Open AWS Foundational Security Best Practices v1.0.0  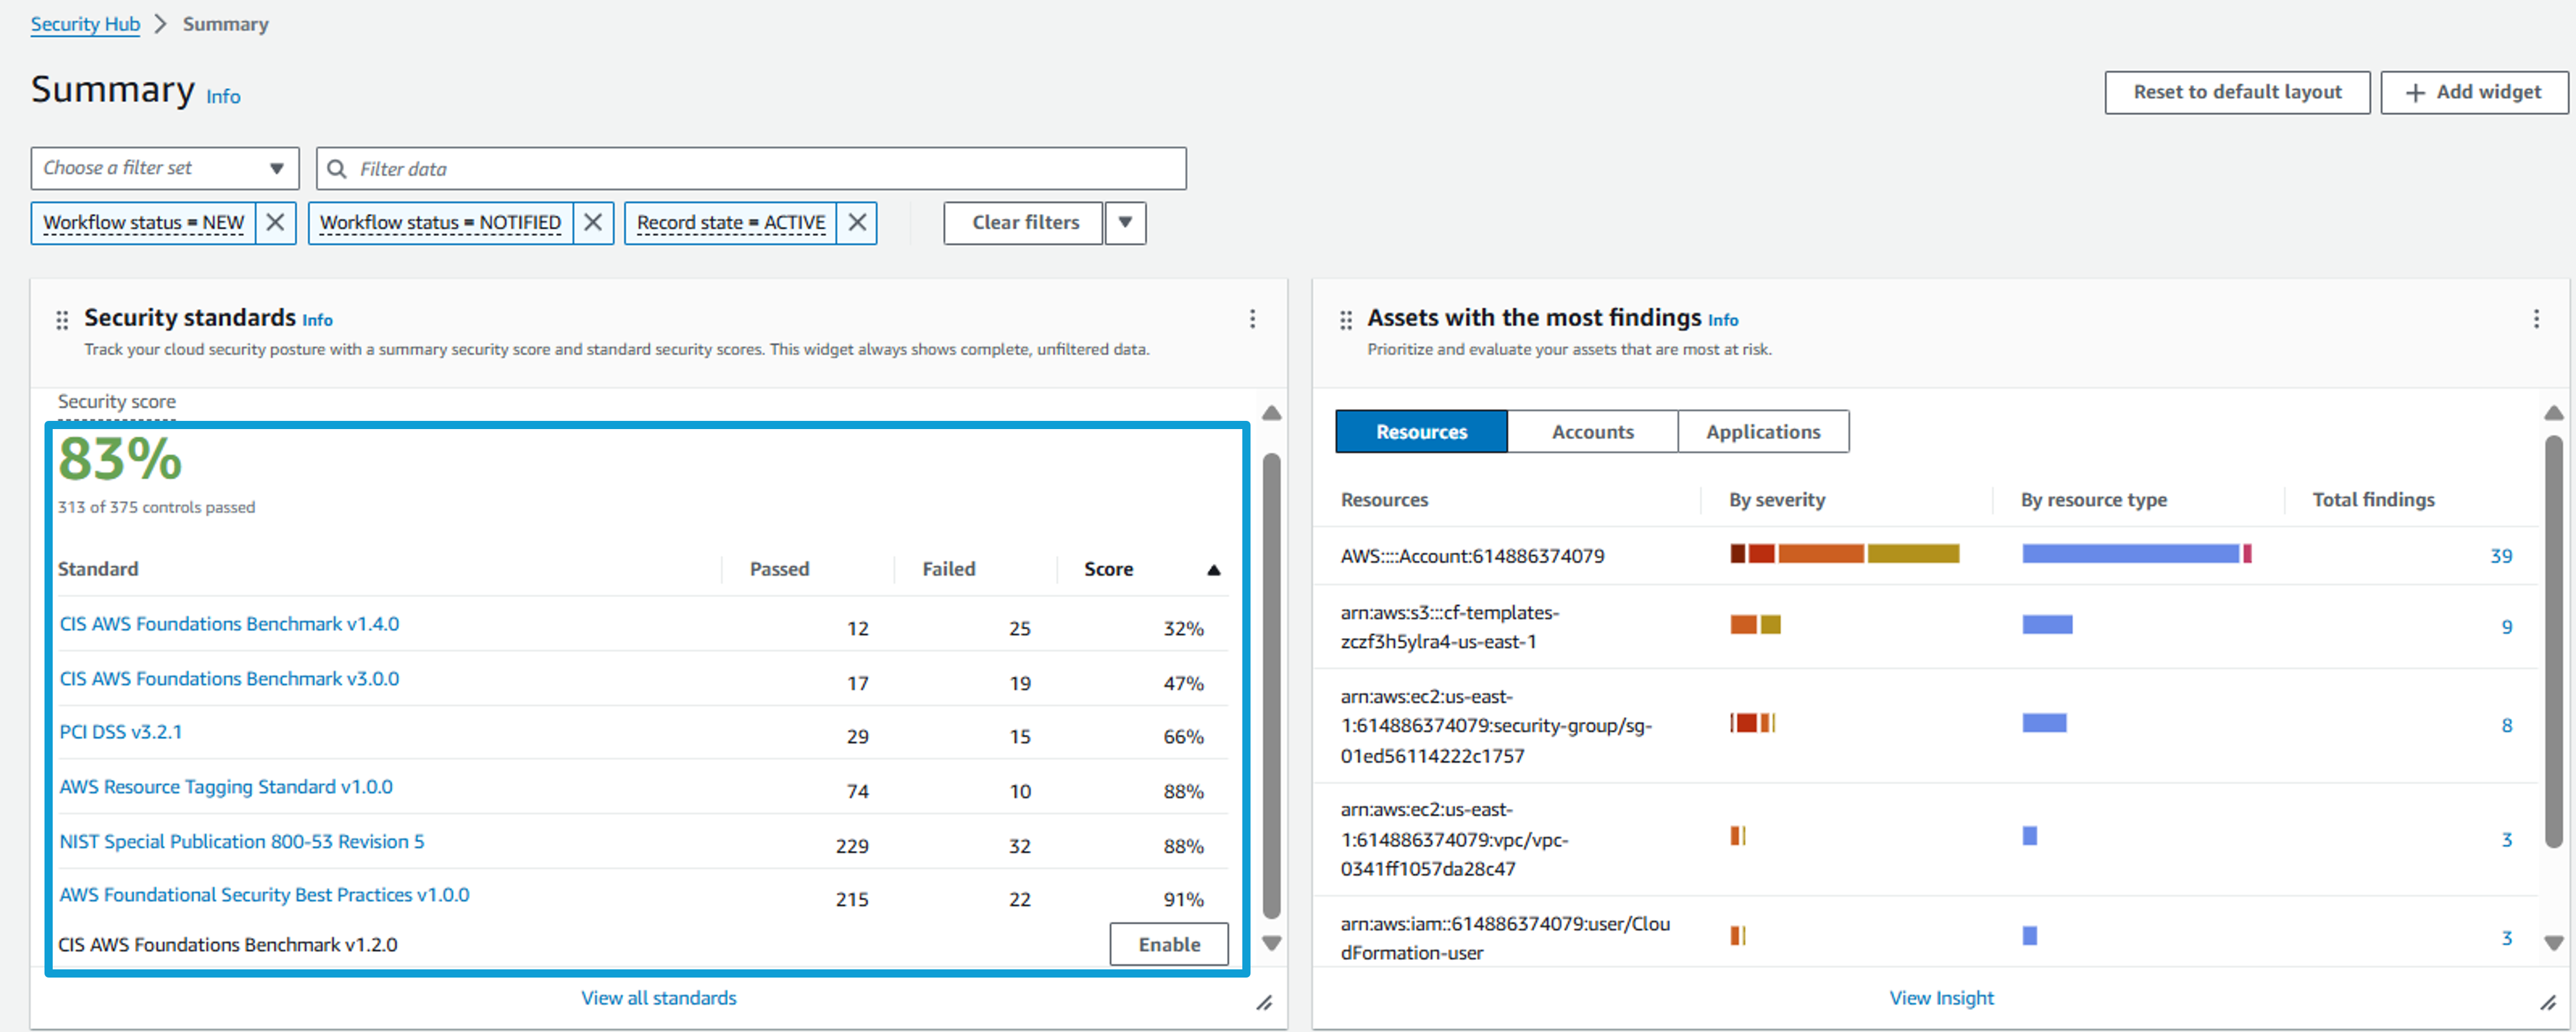(x=264, y=895)
